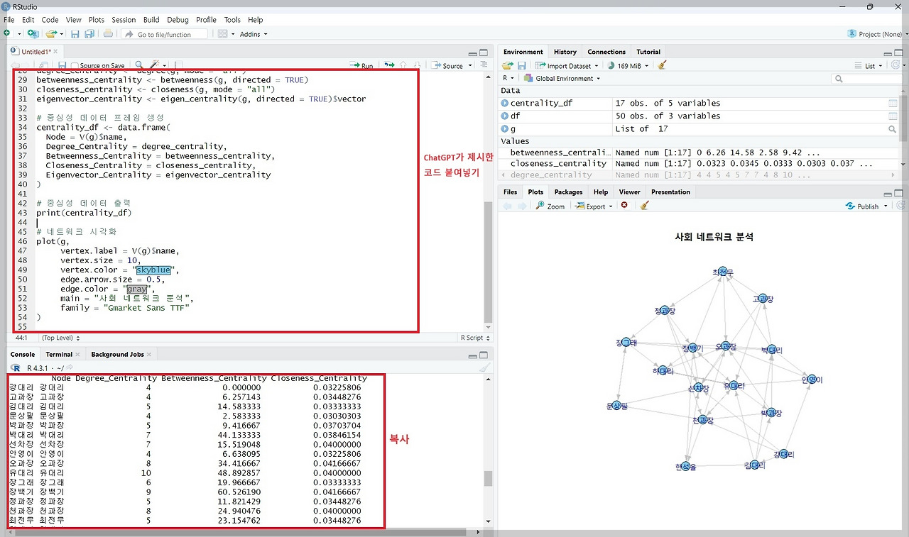Open the Export plot dropdown

click(594, 206)
